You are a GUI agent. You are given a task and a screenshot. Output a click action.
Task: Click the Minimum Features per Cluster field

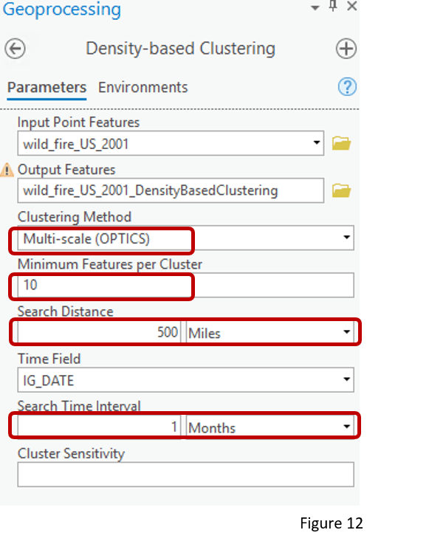[185, 285]
